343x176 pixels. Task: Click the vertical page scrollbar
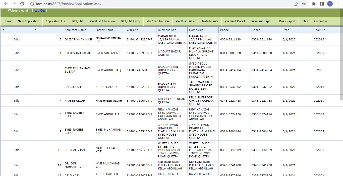pos(341,63)
